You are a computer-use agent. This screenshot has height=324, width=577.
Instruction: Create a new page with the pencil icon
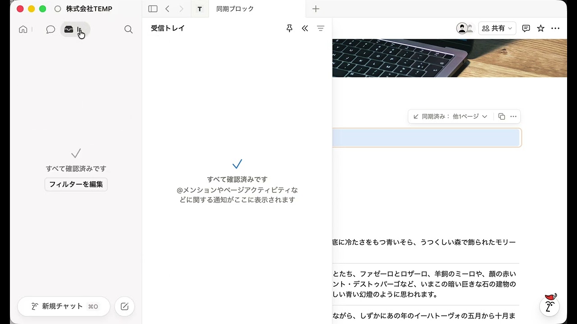(125, 306)
